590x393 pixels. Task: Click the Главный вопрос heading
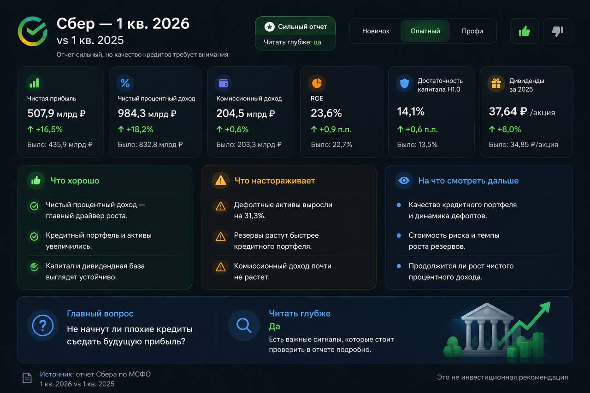coord(100,313)
